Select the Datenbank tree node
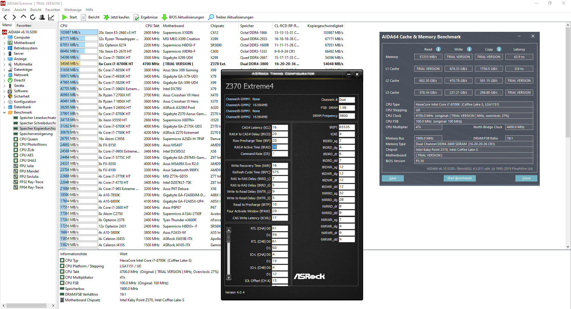This screenshot has width=571, height=309. 22,107
